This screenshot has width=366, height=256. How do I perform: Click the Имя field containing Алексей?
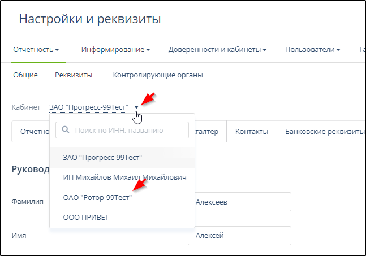[x=239, y=235]
